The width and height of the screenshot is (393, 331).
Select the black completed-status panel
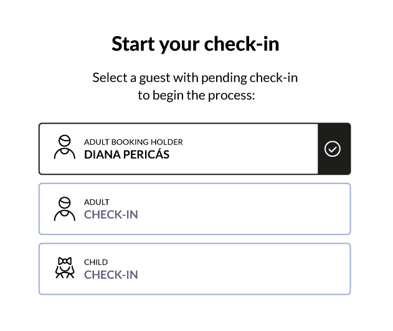pos(334,149)
